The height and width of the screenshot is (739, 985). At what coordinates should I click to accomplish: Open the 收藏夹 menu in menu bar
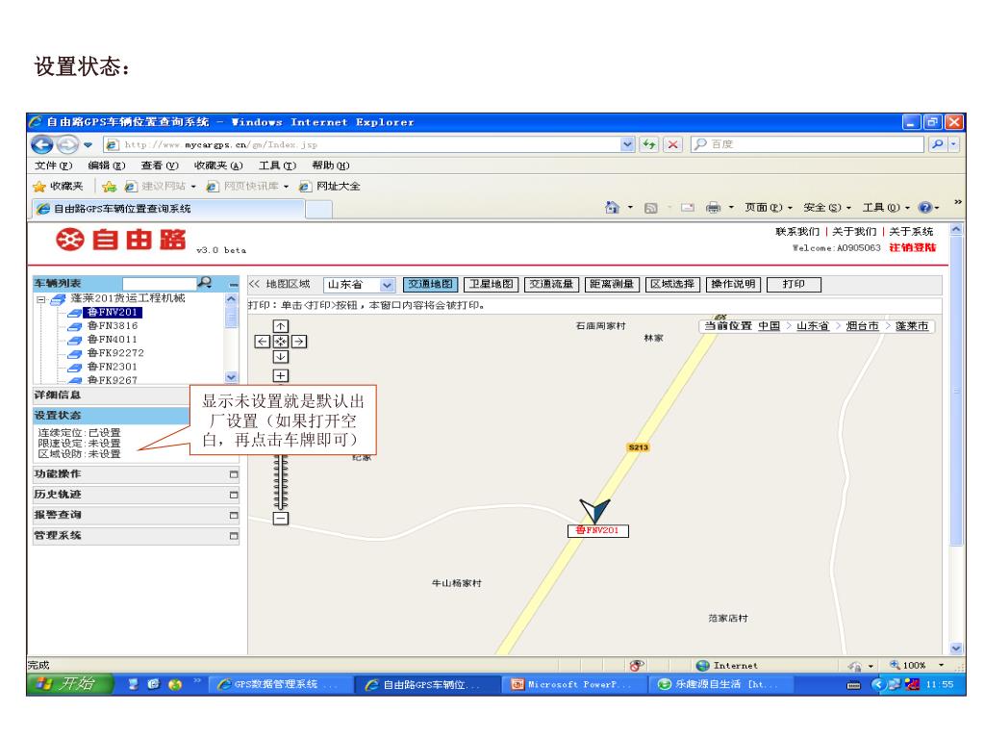[218, 166]
